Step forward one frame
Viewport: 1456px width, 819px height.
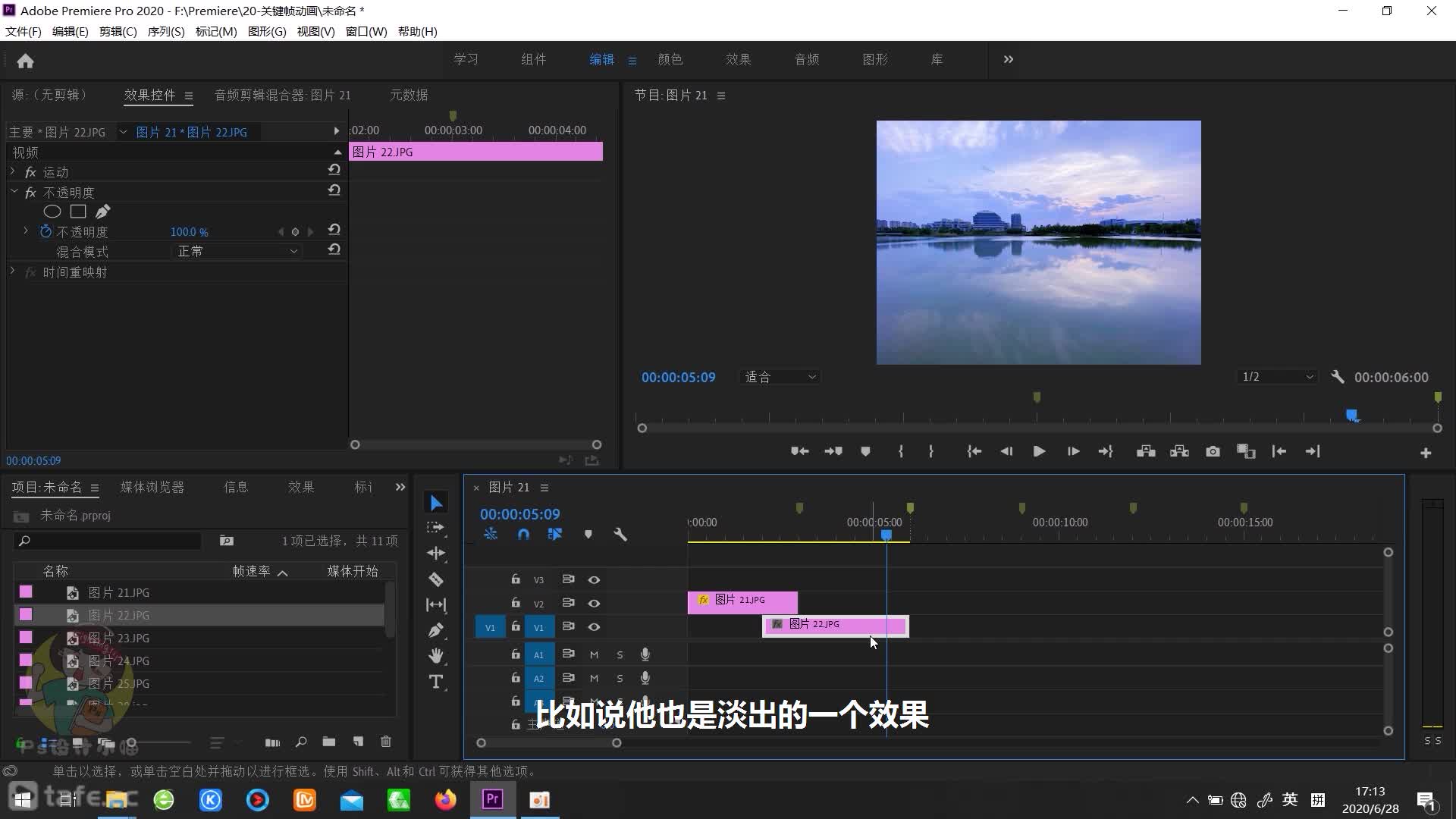[x=1073, y=452]
